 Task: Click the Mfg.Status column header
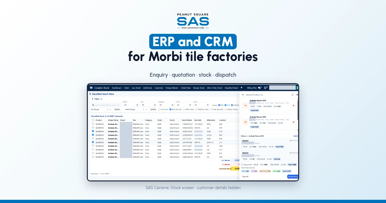coord(211,120)
